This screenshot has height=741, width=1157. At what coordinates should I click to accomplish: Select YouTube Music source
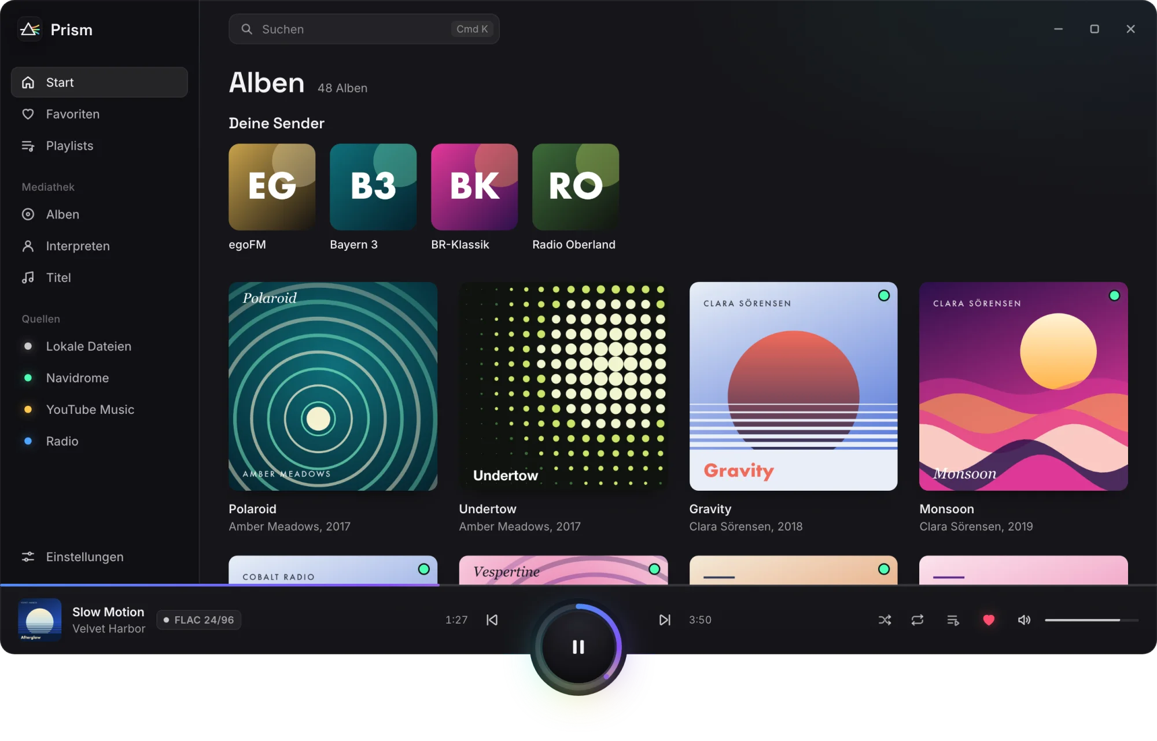(99, 409)
